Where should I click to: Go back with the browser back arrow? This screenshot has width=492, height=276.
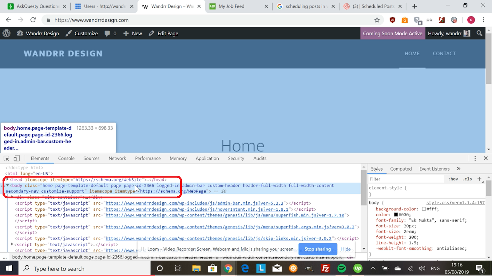8,20
